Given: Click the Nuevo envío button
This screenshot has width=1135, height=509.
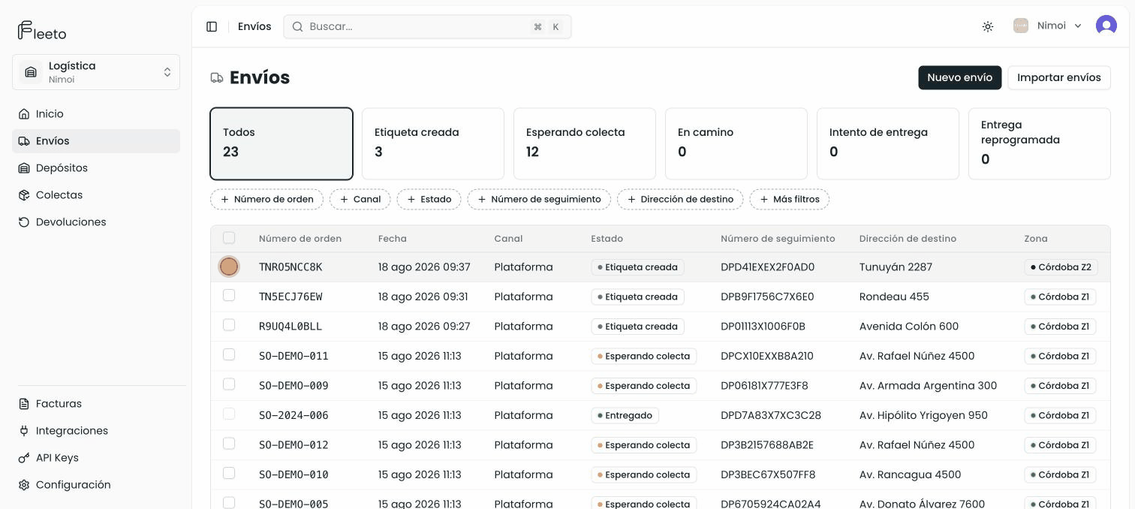Looking at the screenshot, I should (x=960, y=78).
